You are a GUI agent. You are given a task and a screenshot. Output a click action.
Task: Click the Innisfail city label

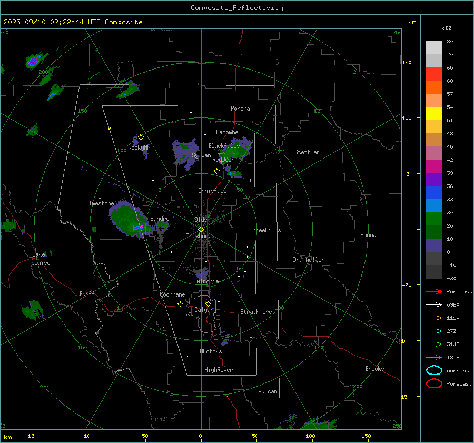tap(212, 191)
